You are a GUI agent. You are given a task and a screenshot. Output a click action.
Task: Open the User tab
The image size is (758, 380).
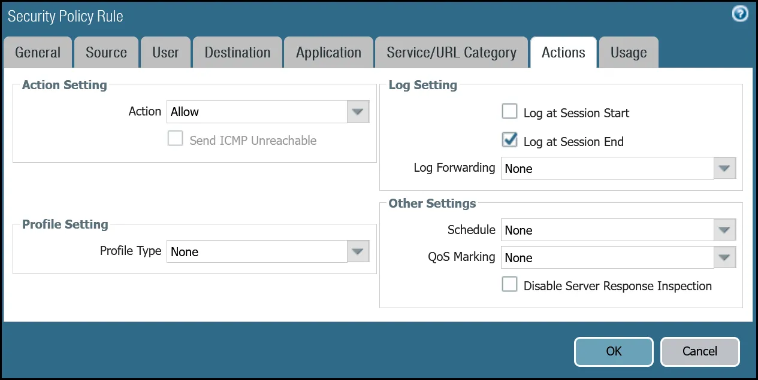(165, 52)
